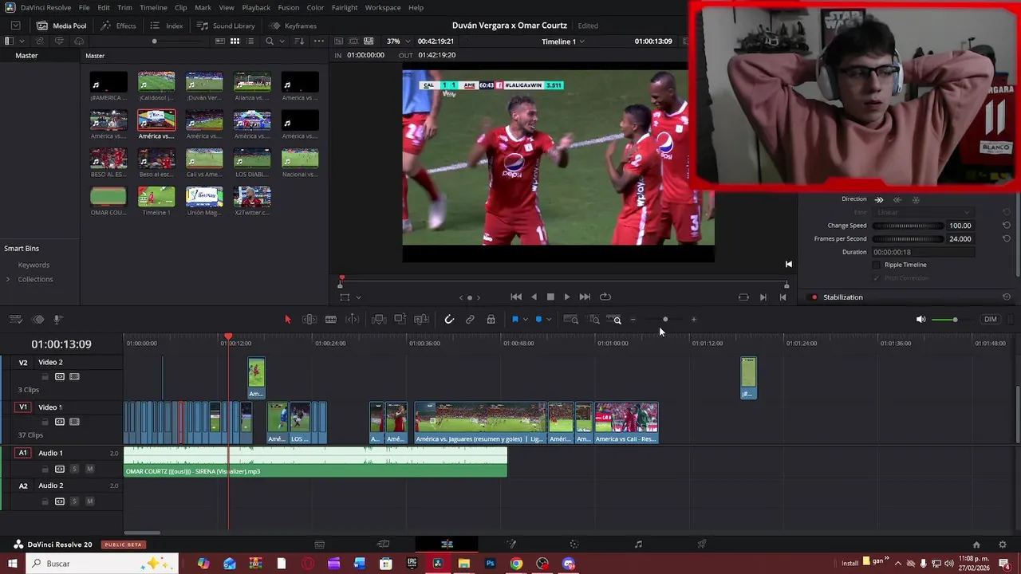Click the Insert Clip tool
The image size is (1021, 574).
(x=379, y=320)
